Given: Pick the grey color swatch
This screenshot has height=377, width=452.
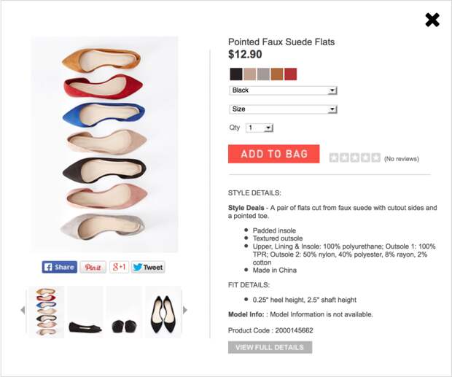Looking at the screenshot, I should point(263,74).
